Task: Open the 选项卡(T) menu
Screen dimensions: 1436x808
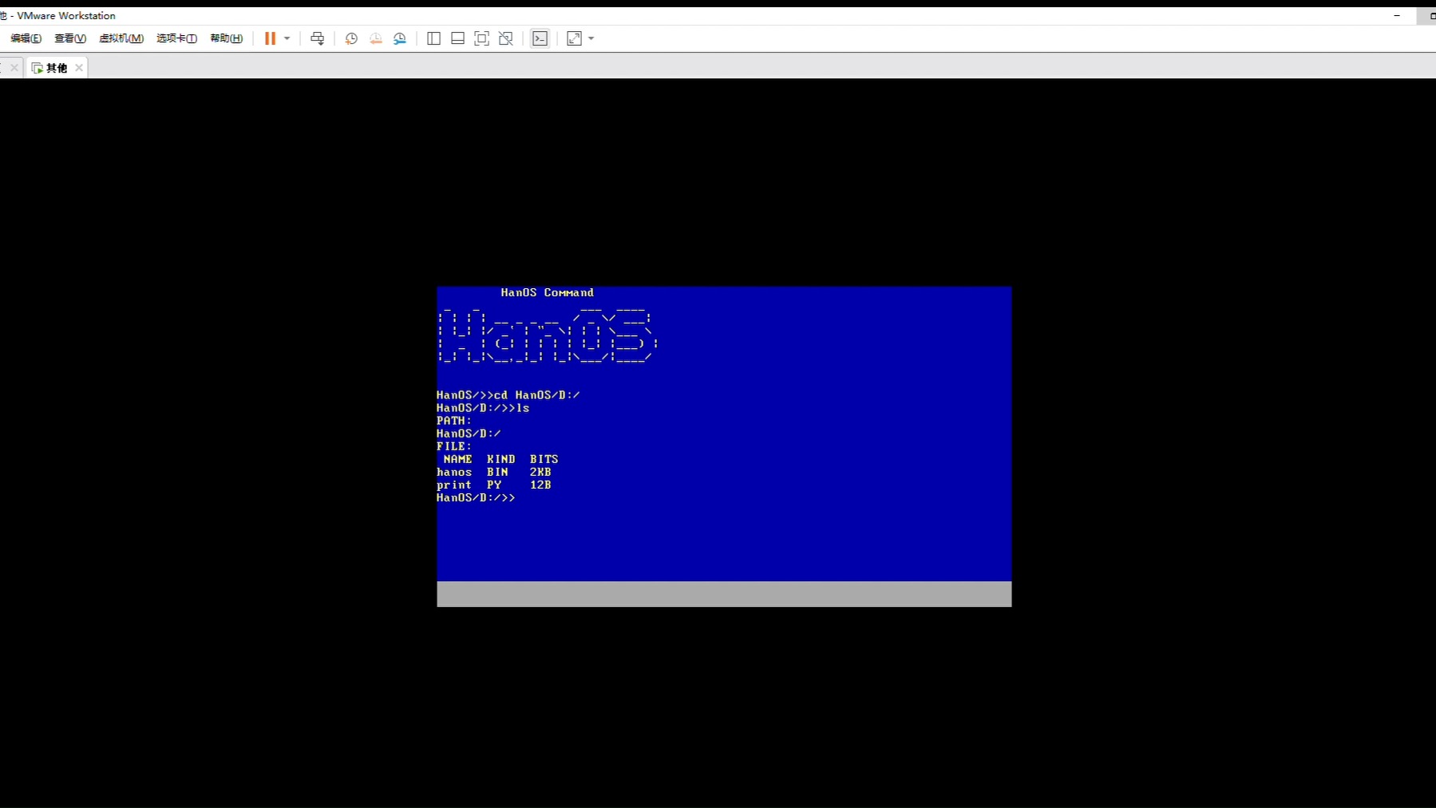Action: (x=176, y=38)
